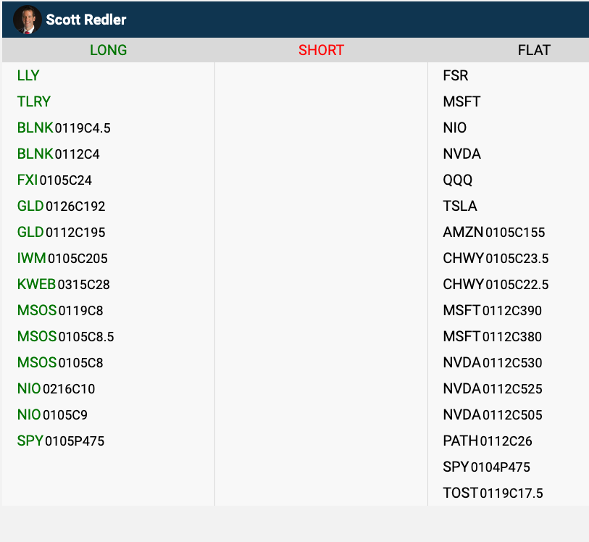The image size is (589, 542).
Task: Click the TLRY ticker in Long list
Action: tap(34, 101)
